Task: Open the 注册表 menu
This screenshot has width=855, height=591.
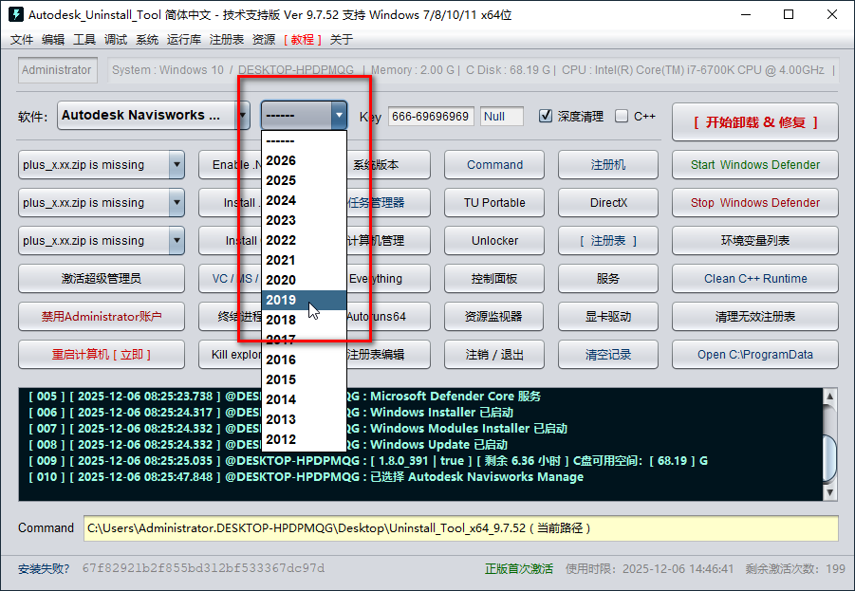Action: [x=226, y=39]
